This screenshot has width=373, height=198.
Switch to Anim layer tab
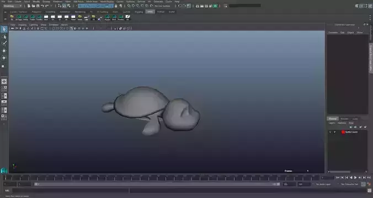tap(355, 119)
